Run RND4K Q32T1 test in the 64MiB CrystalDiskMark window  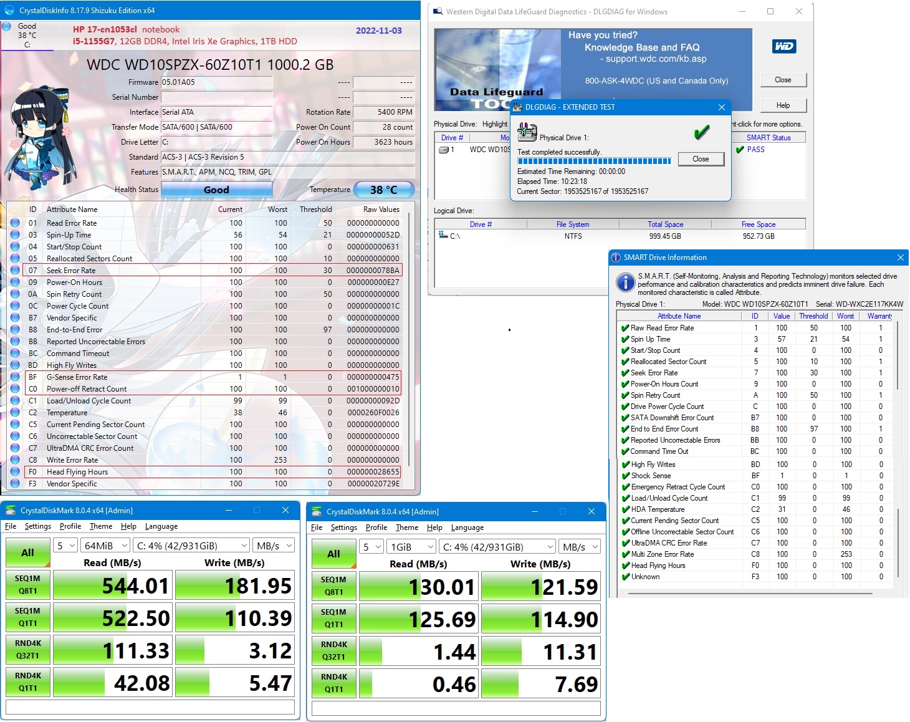[27, 650]
